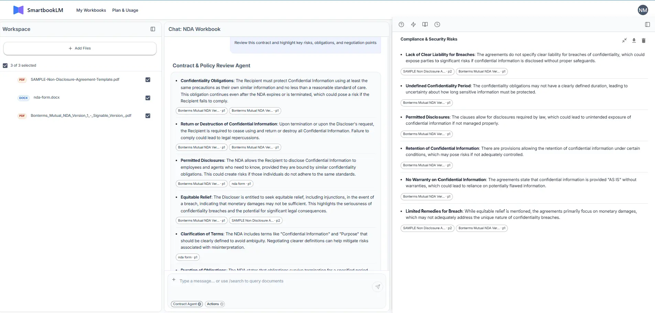Delete the Compliance & Security Risks note
The image size is (655, 313).
tap(644, 41)
